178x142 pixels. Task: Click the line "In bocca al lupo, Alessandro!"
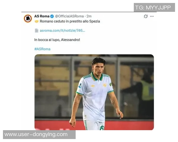coord(57,40)
